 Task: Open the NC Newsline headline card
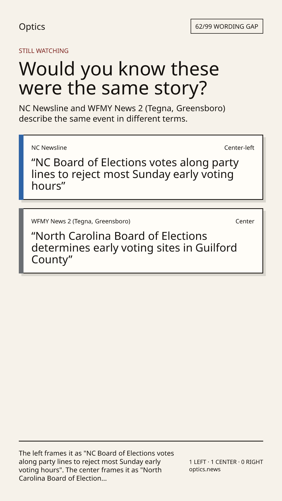pyautogui.click(x=141, y=167)
